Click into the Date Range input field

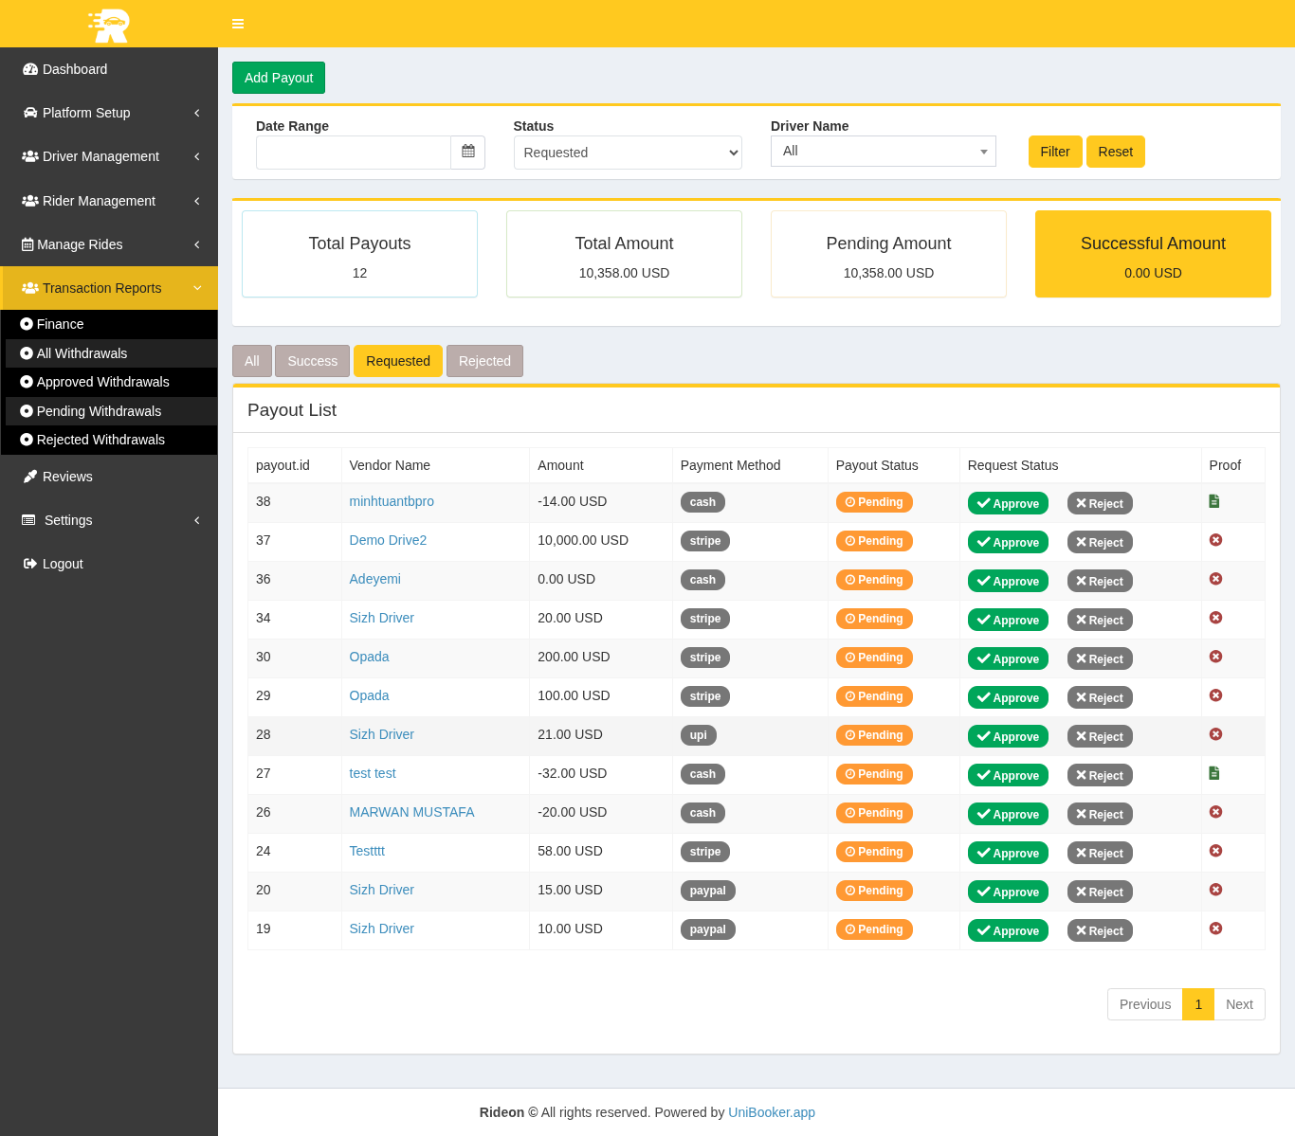click(x=353, y=153)
